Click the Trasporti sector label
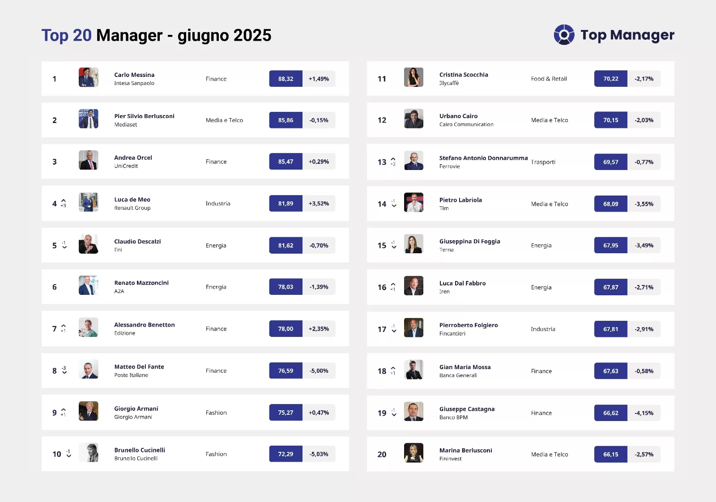This screenshot has width=716, height=502. point(543,162)
